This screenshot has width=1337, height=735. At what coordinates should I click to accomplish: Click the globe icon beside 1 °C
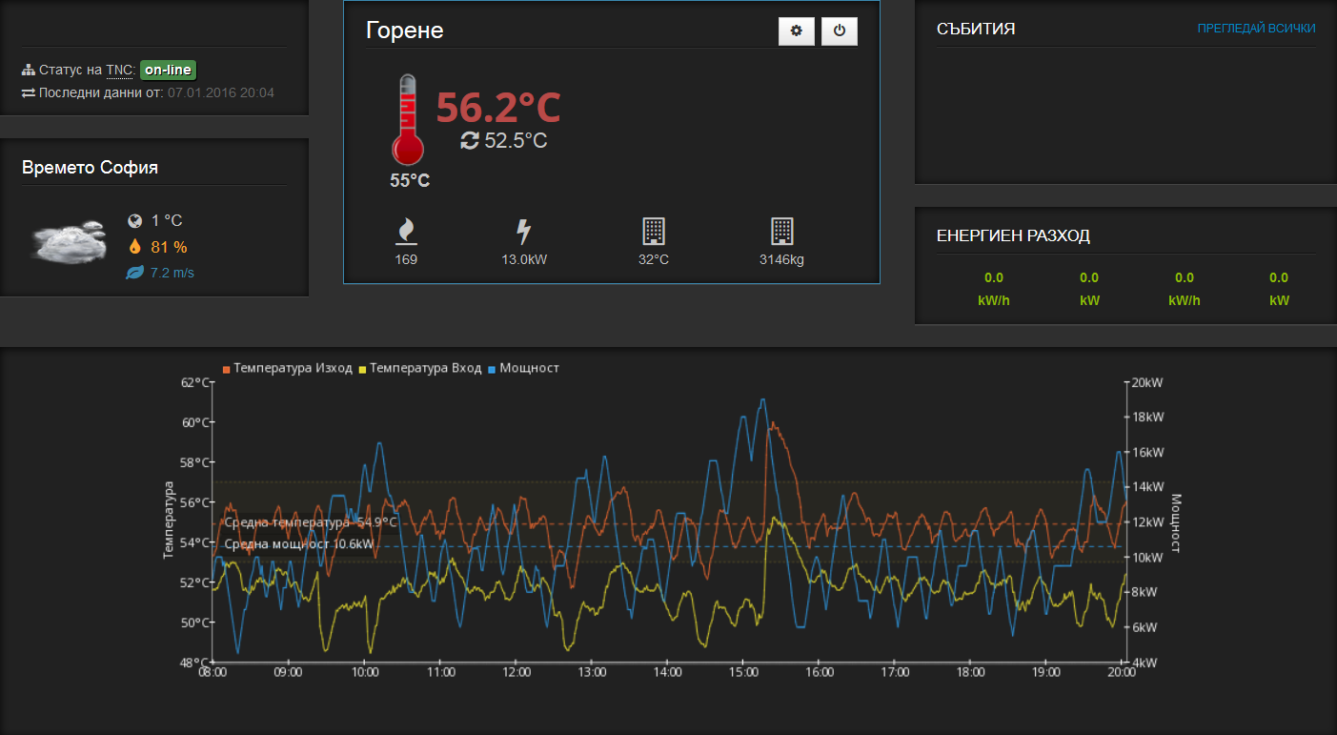pos(134,221)
